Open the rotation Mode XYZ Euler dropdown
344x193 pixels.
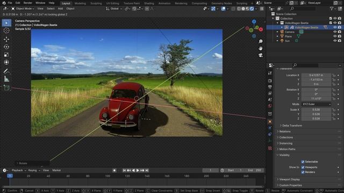(316, 104)
